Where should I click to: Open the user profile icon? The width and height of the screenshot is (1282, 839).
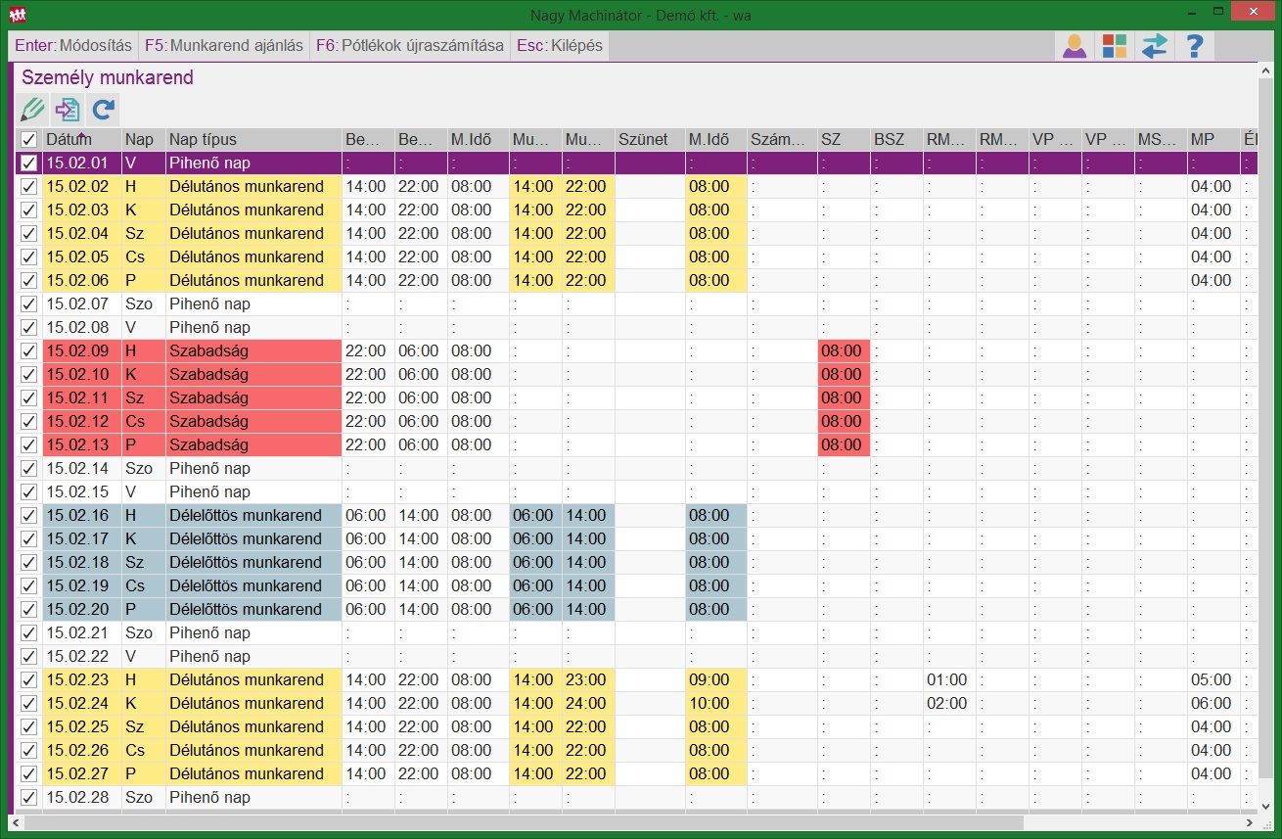1075,46
